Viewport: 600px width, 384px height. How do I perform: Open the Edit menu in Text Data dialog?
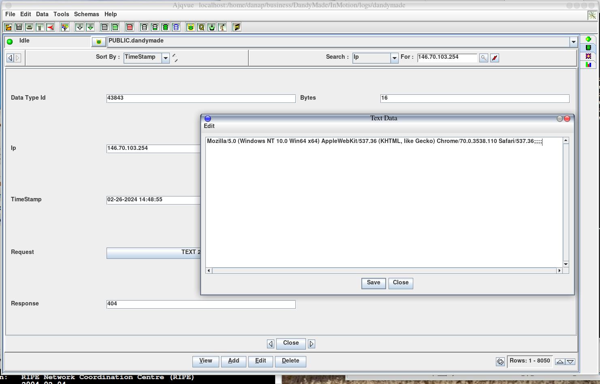[209, 126]
